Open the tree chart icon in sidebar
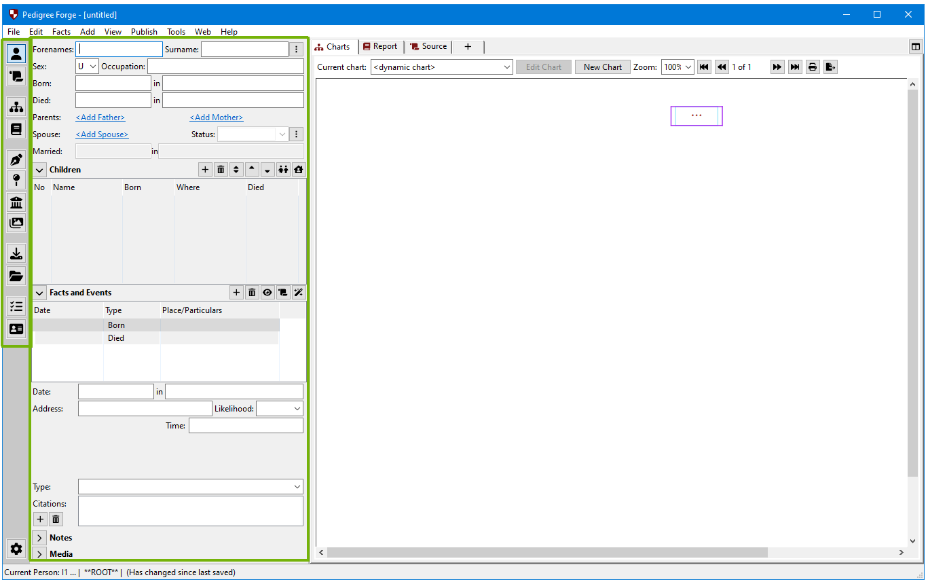Screen dimensions: 928x584 pyautogui.click(x=16, y=107)
